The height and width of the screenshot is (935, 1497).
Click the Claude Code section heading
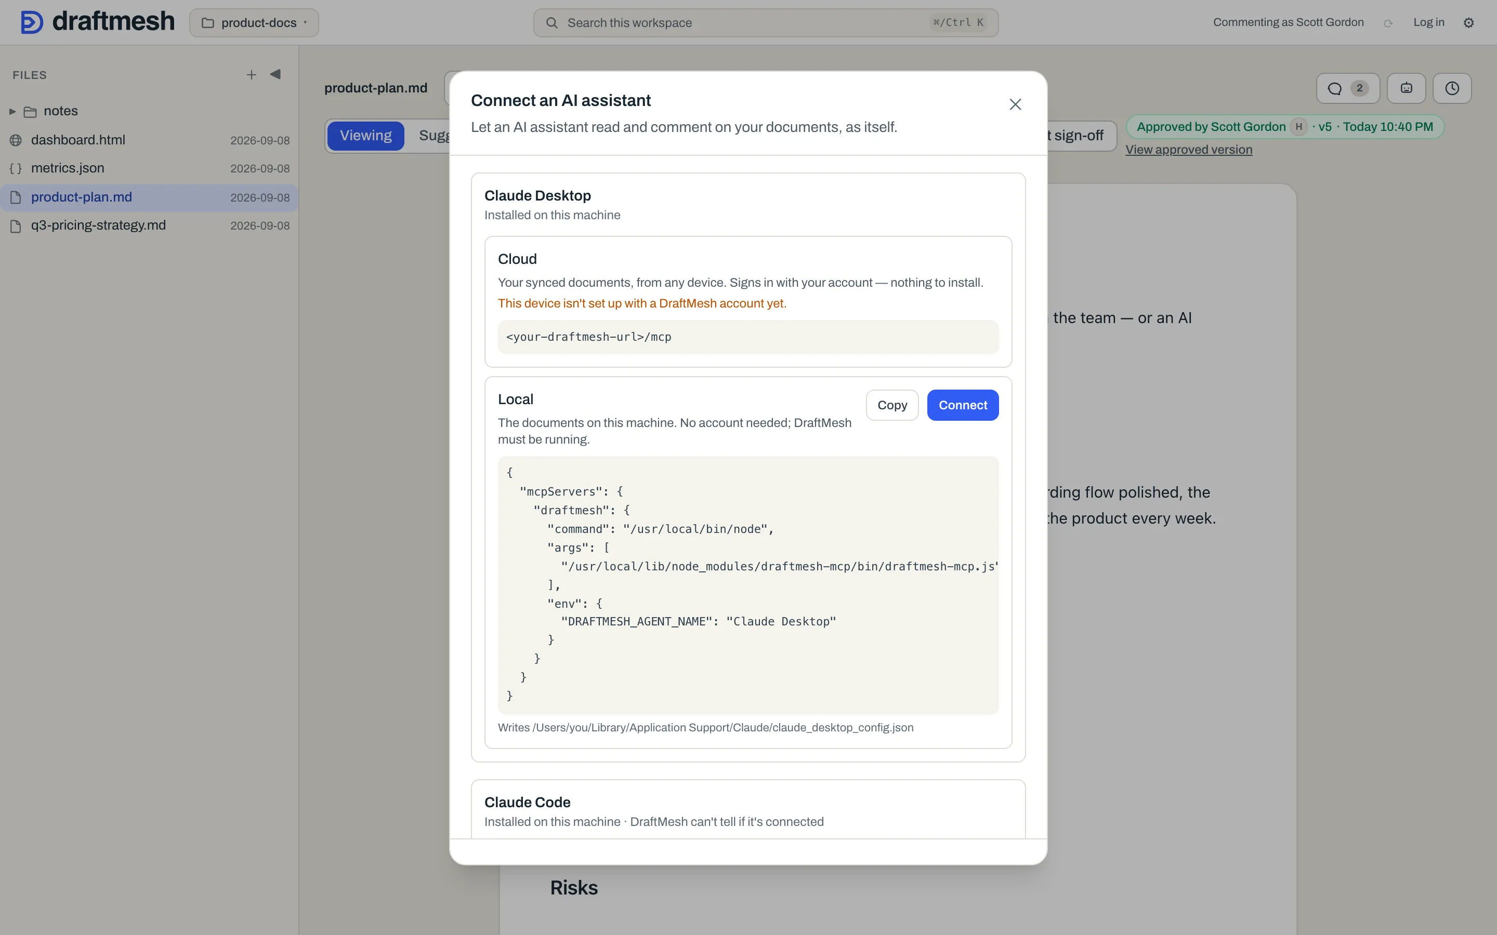[527, 802]
